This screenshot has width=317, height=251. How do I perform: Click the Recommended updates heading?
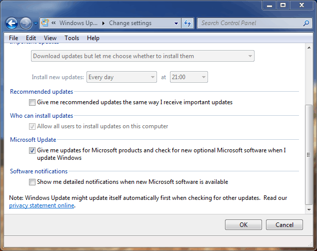[x=41, y=92]
